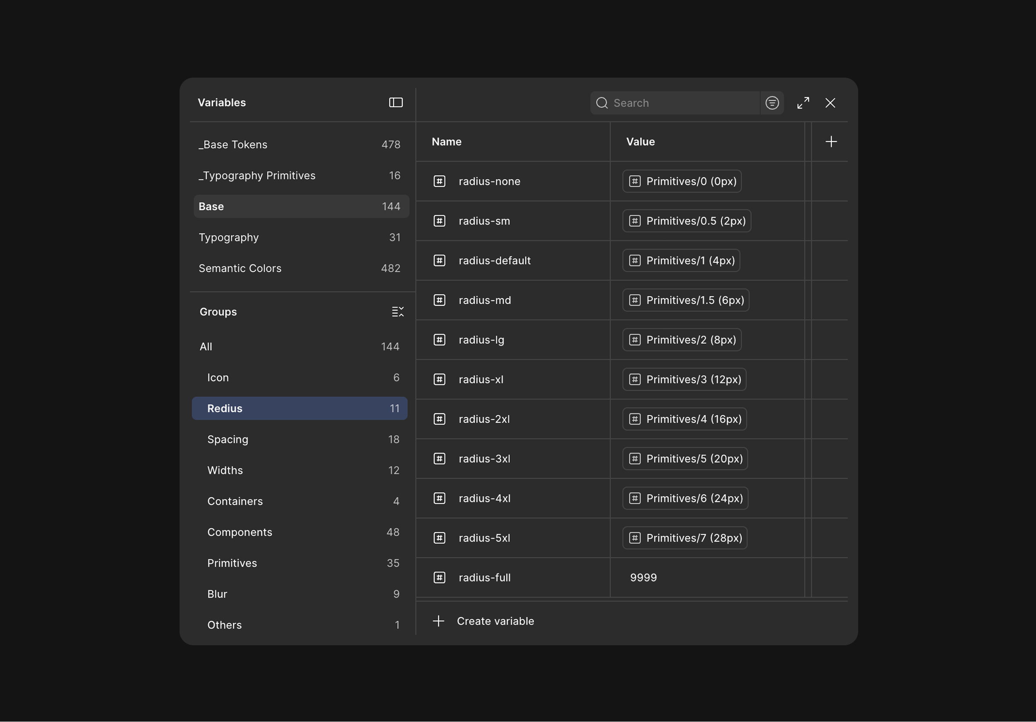Select the radius-full variable name
The height and width of the screenshot is (722, 1036).
485,578
